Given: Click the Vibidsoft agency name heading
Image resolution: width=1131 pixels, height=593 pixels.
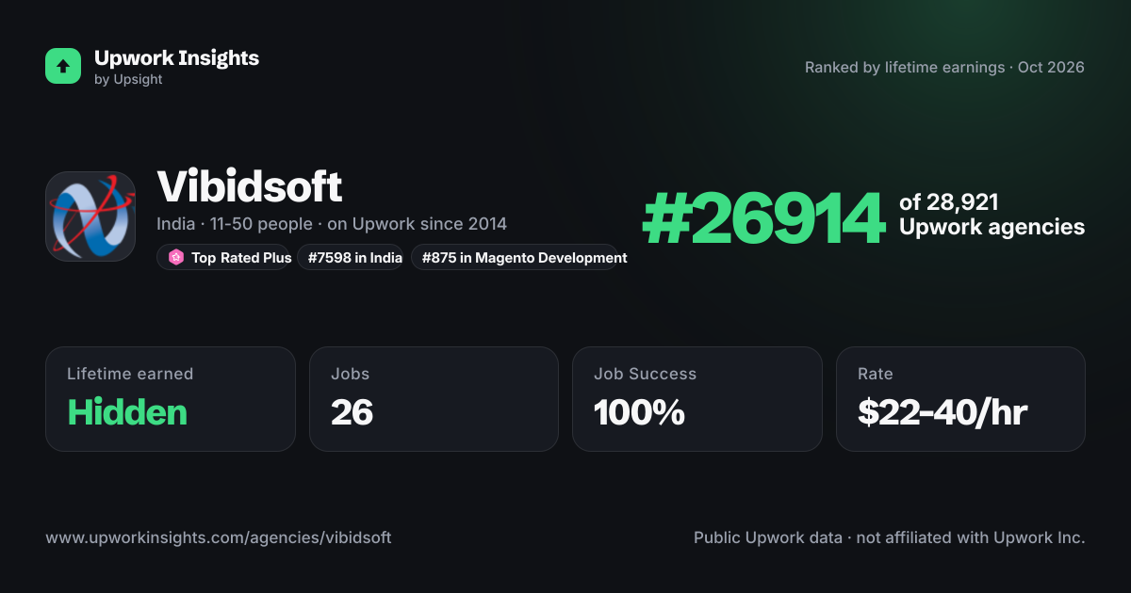Looking at the screenshot, I should point(249,187).
